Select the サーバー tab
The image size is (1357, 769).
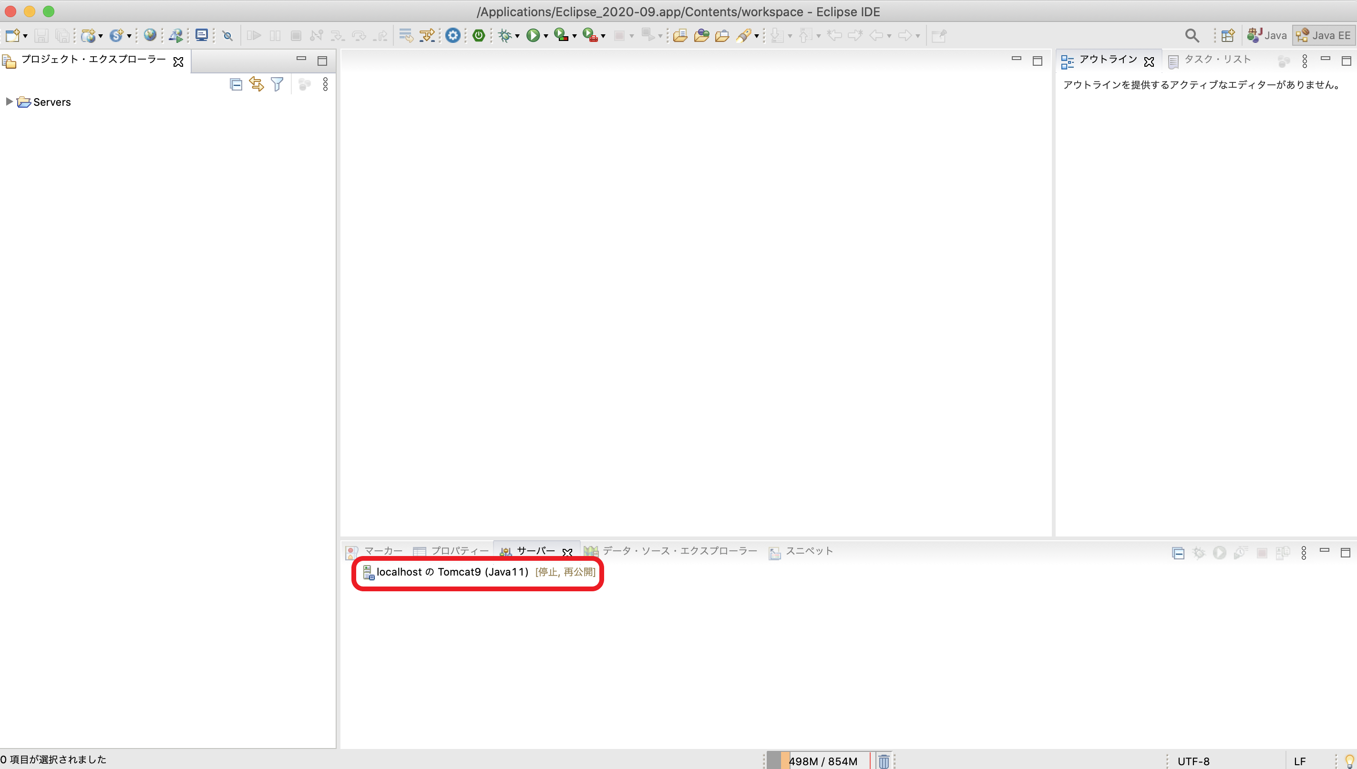click(x=536, y=551)
